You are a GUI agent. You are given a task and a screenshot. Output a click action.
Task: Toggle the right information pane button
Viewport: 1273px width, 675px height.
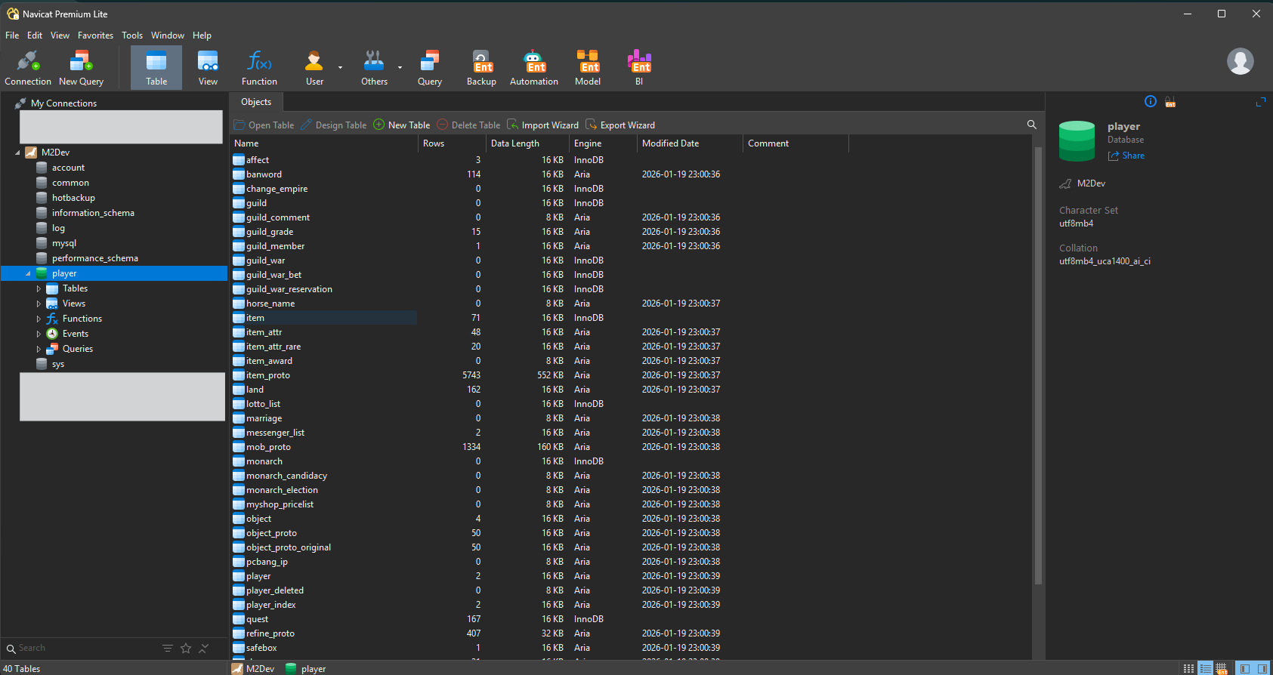point(1262,668)
